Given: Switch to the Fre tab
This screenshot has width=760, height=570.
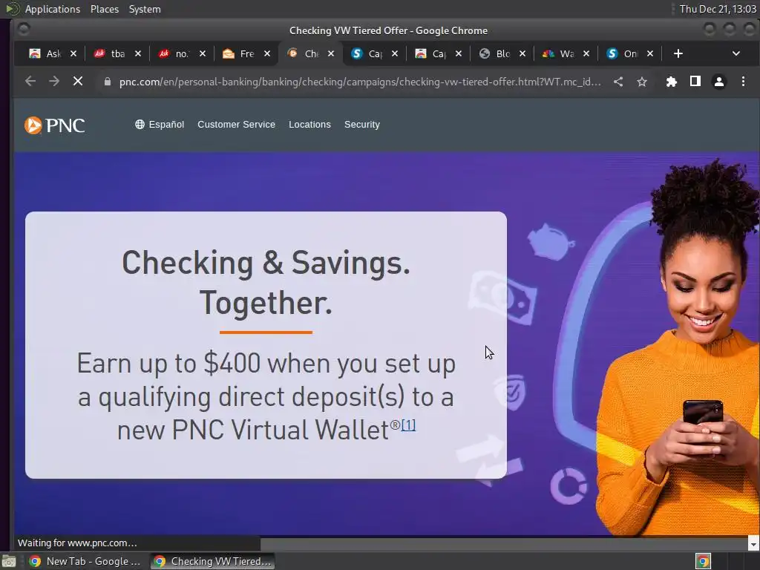Looking at the screenshot, I should point(239,53).
